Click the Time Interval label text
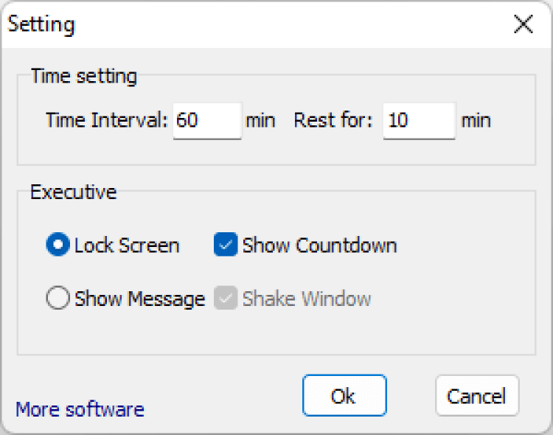 point(107,120)
